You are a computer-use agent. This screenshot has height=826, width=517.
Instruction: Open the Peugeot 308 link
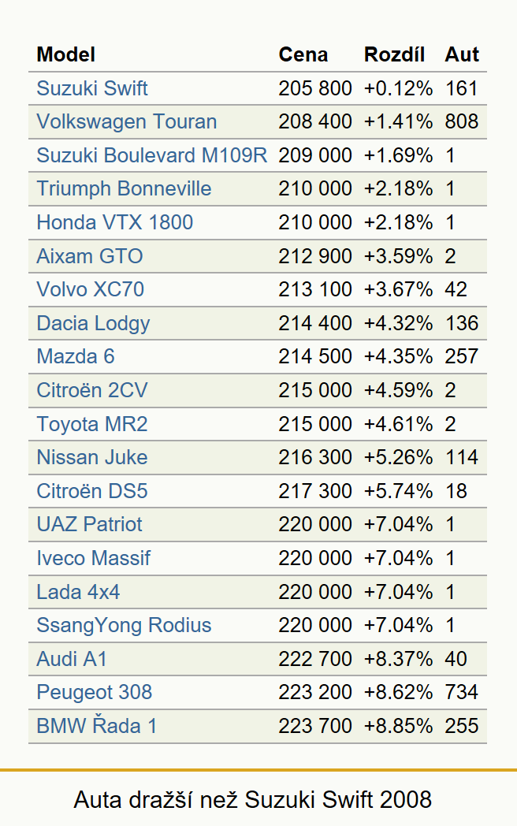95,692
